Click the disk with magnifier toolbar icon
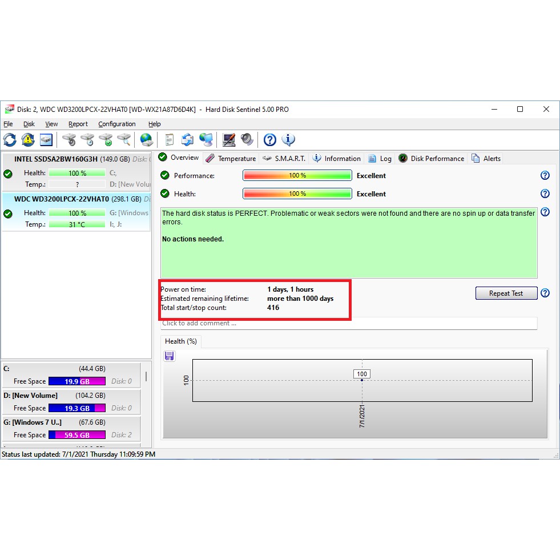560x560 pixels. [x=124, y=140]
